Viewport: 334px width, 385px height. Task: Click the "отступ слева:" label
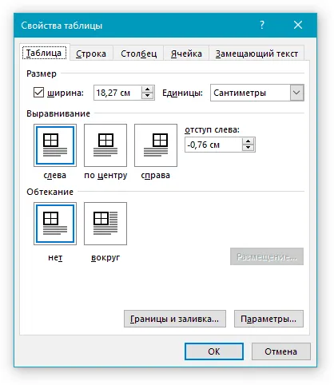pyautogui.click(x=213, y=129)
